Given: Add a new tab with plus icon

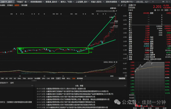Looking at the screenshot, I should (153, 2).
